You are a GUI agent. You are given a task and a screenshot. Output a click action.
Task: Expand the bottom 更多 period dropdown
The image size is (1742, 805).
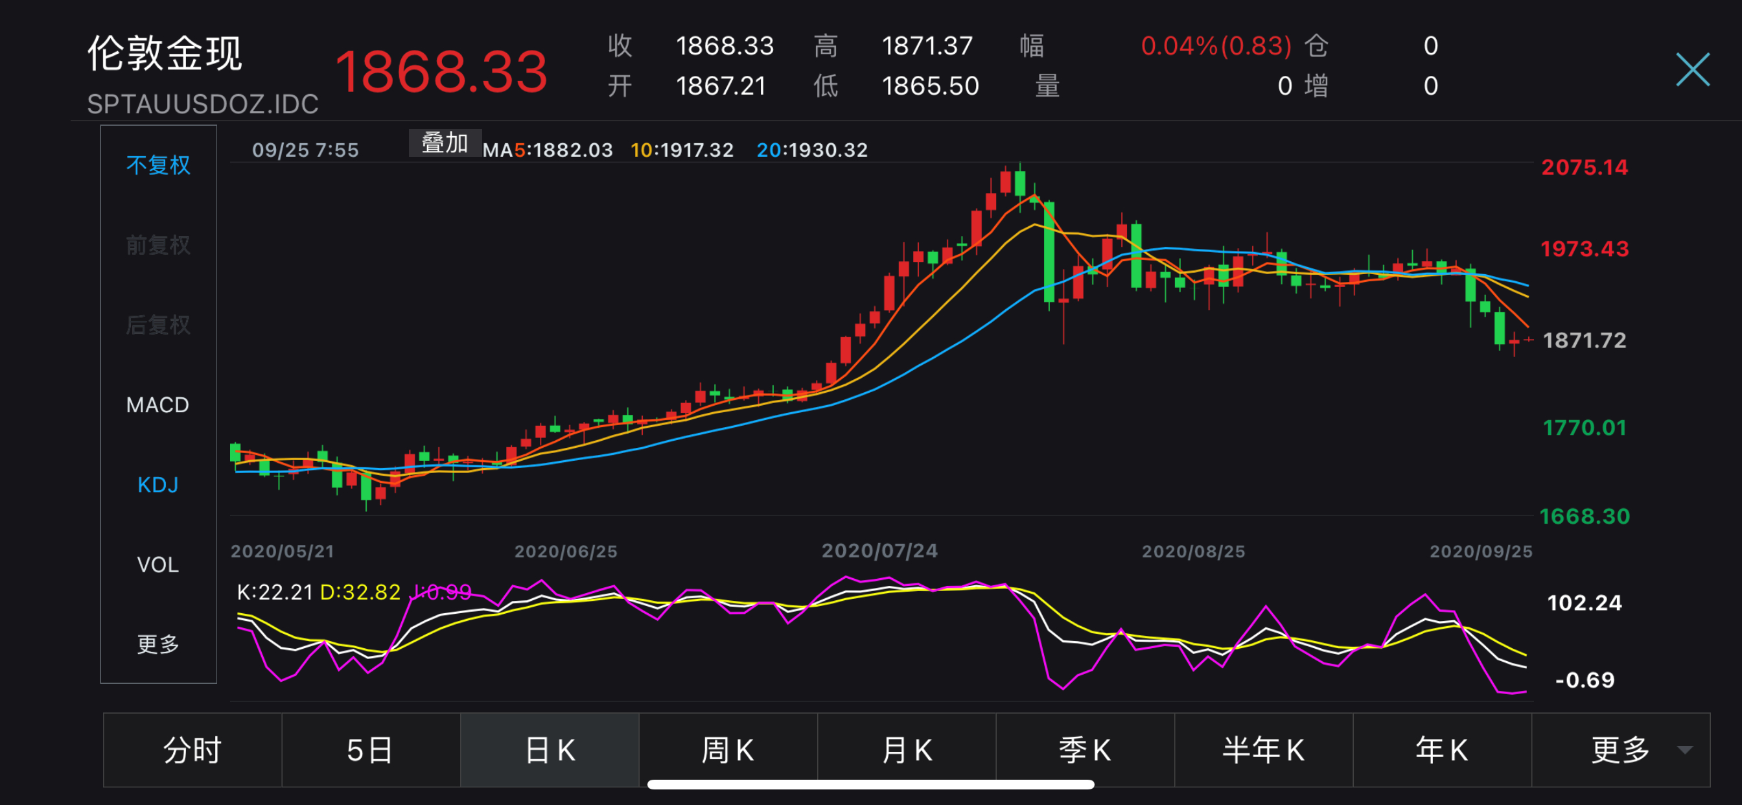pyautogui.click(x=1620, y=749)
